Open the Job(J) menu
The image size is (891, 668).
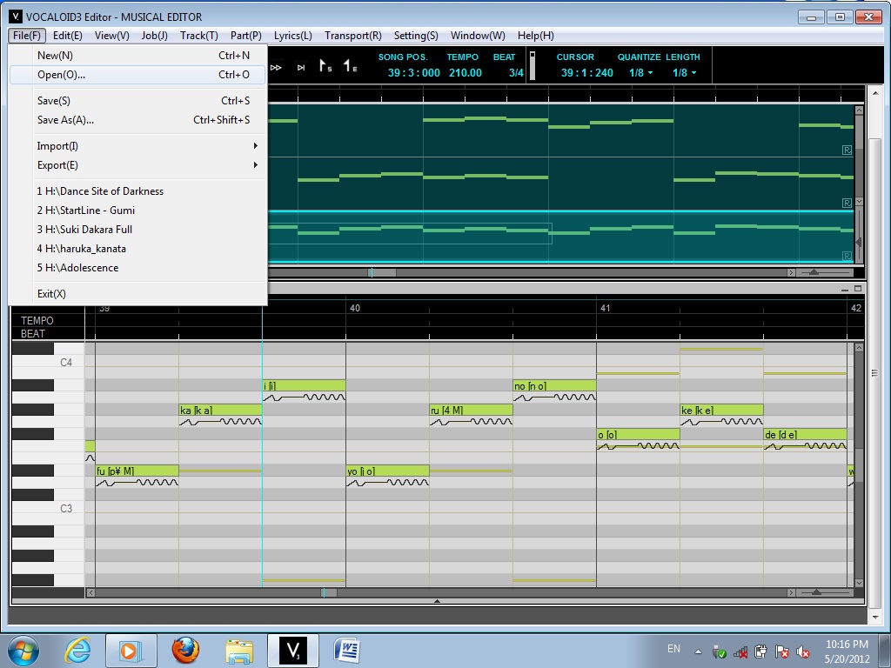(155, 35)
